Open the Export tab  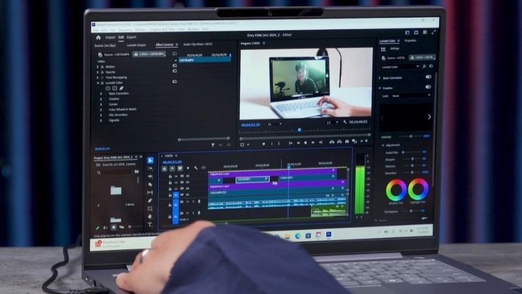(x=132, y=37)
